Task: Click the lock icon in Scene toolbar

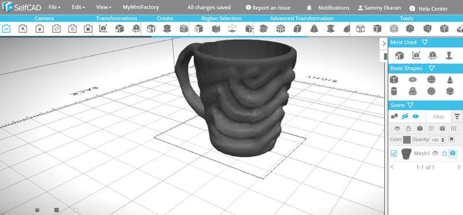Action: coord(409,128)
